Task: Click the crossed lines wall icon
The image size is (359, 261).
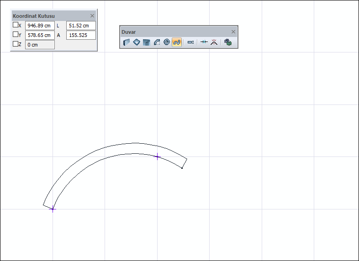Action: (x=213, y=42)
